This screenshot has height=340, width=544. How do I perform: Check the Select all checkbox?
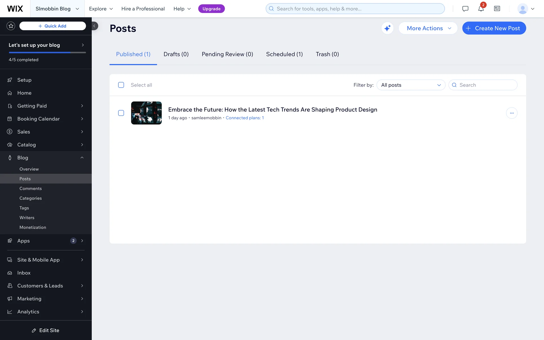121,85
